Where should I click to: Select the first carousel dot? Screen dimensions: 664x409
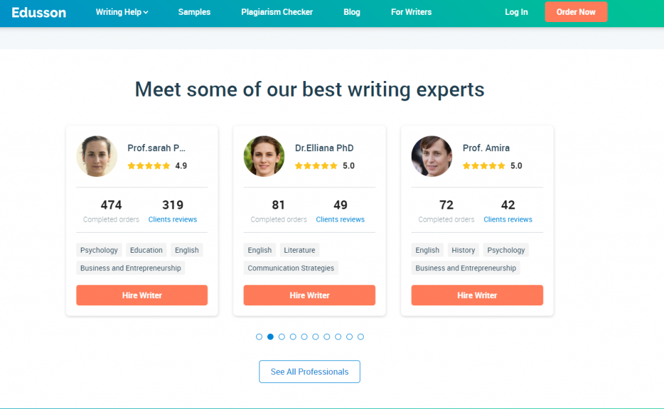pos(259,336)
